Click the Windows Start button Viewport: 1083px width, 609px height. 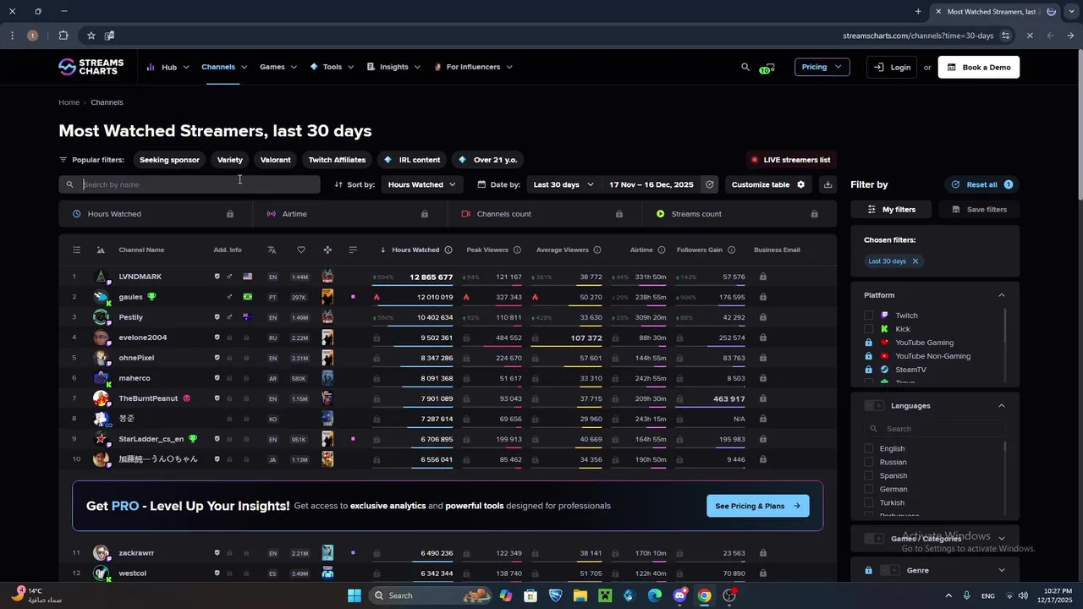[x=355, y=595]
